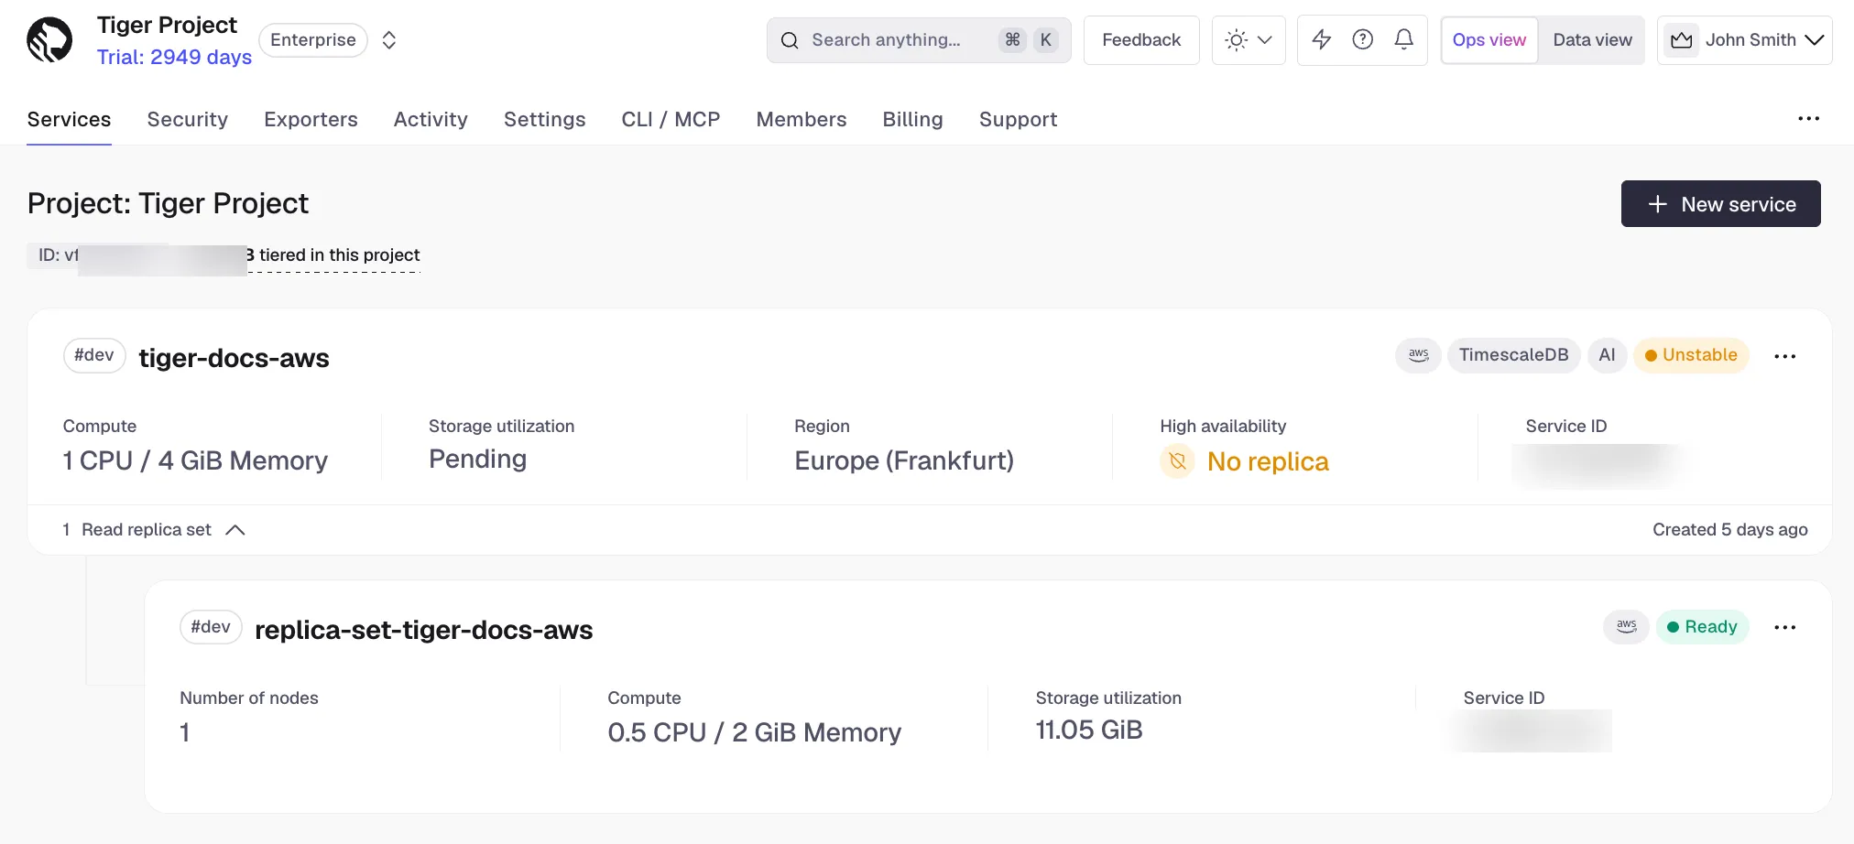Click the #dev tag on replica-set-tiger-docs-aws
The width and height of the screenshot is (1854, 844).
[x=211, y=627]
